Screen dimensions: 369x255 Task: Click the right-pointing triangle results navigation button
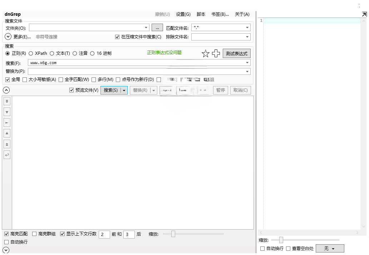(x=7, y=122)
